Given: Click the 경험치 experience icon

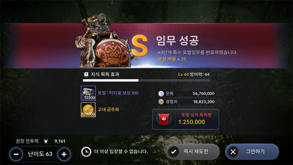Looking at the screenshot, I should [x=161, y=102].
